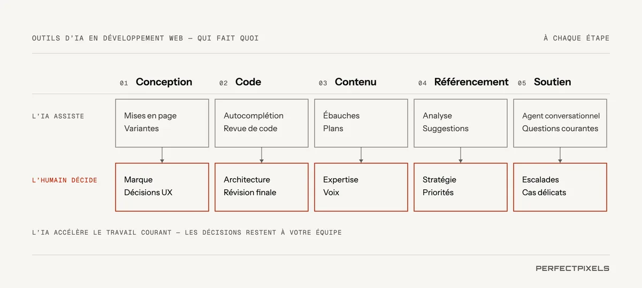
Task: Click the text "Autocomplétion"
Action: 254,116
